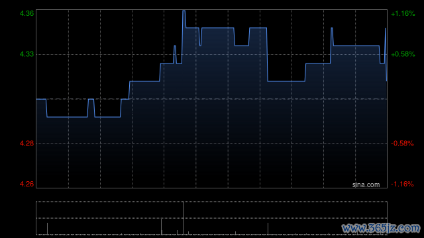The image size is (424, 238).
Task: Click the 4.26 price axis label
Action: point(26,184)
